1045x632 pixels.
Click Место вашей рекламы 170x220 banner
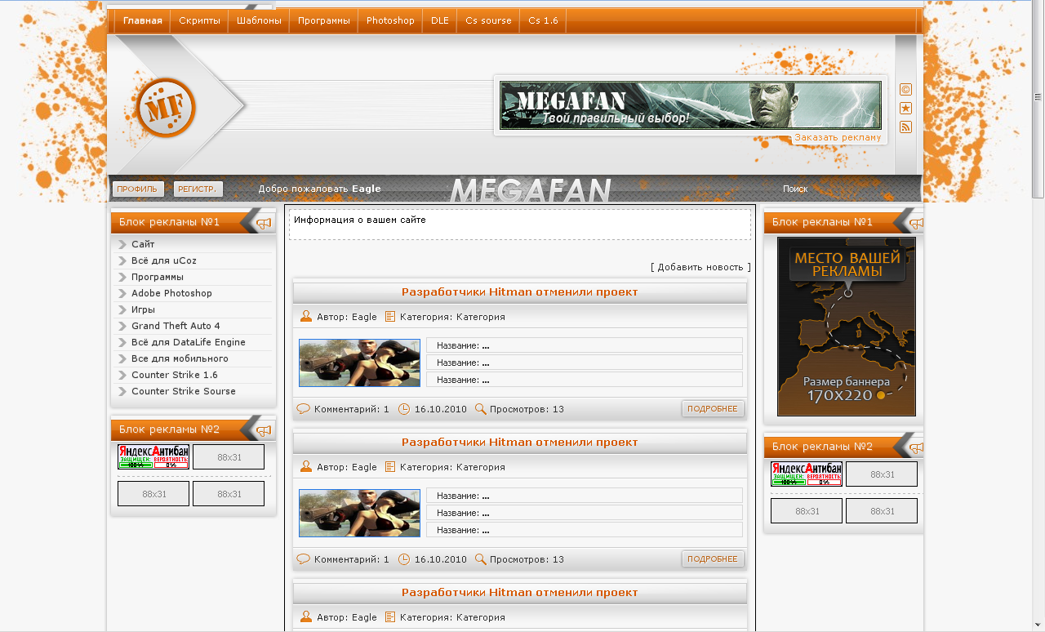point(847,327)
